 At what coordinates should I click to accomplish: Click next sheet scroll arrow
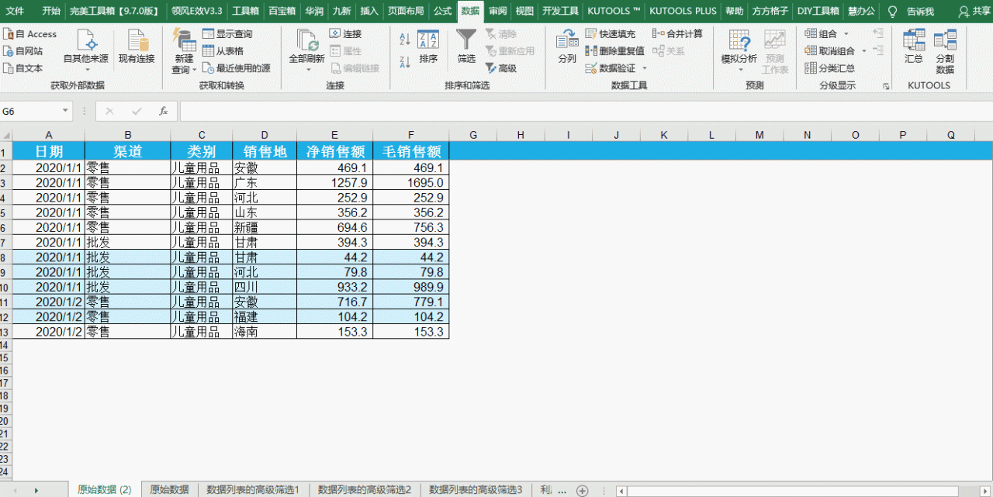(36, 490)
